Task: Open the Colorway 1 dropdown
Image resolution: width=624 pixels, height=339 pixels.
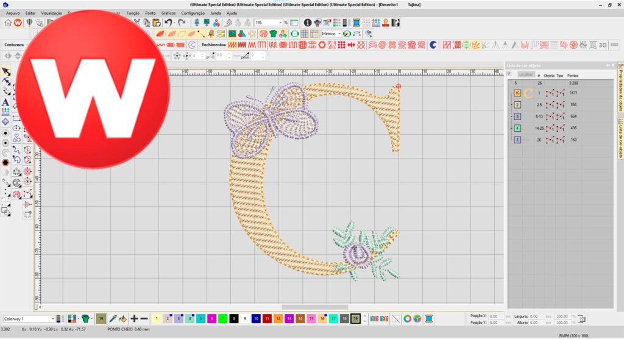Action: pyautogui.click(x=52, y=319)
